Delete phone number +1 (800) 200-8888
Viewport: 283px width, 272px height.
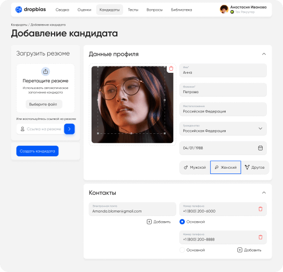point(260,237)
